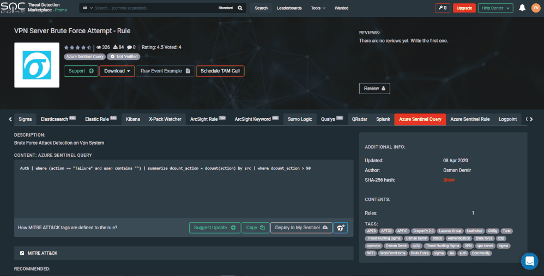Screen dimensions: 544x276
Task: Click the WorkFromHome tag
Action: [x=392, y=253]
